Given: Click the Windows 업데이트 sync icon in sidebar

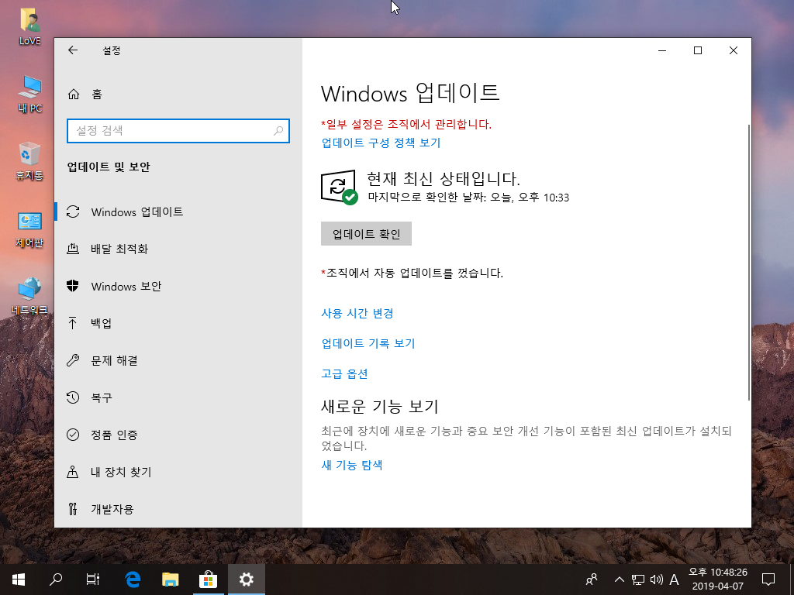Looking at the screenshot, I should click(x=73, y=212).
